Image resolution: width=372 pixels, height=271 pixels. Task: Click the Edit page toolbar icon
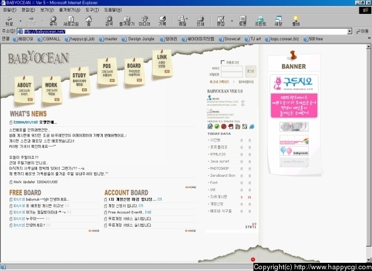221,21
